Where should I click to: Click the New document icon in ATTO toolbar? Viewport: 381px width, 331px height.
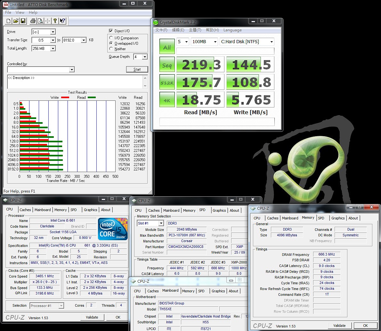9,21
